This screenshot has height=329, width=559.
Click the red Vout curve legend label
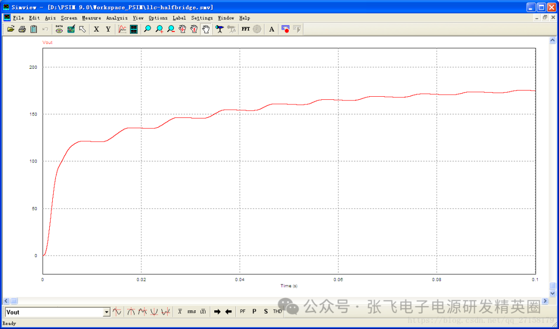pyautogui.click(x=48, y=42)
